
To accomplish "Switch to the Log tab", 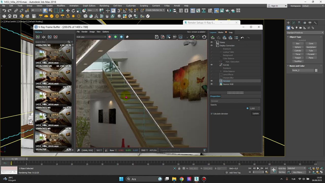I will click(231, 32).
